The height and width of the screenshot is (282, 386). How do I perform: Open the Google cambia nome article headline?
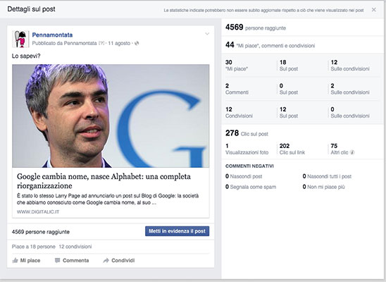tap(104, 181)
